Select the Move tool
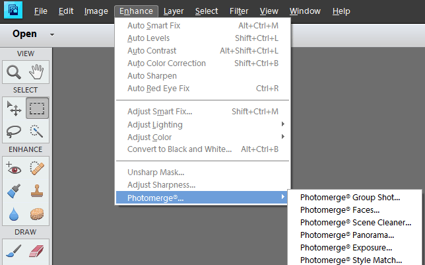425x265 pixels. (x=13, y=108)
